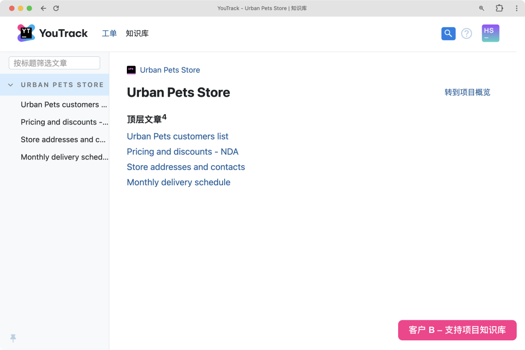Click the 按标题筛选文章 filter field
Image resolution: width=525 pixels, height=350 pixels.
coord(54,63)
